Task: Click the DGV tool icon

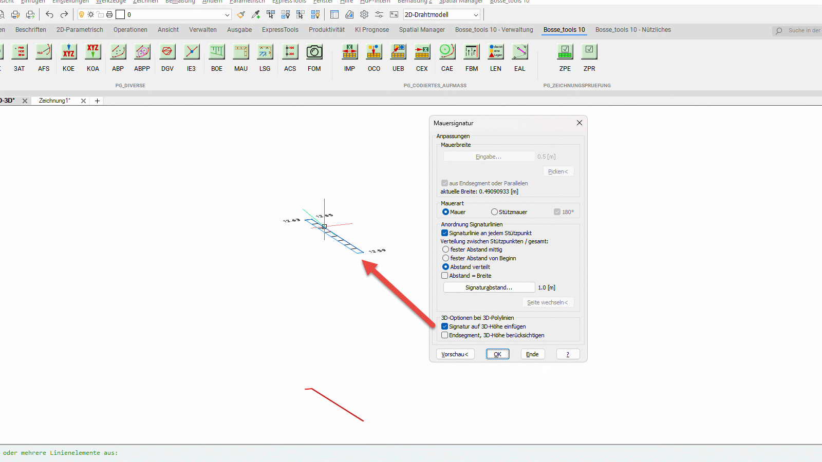Action: coord(167,52)
